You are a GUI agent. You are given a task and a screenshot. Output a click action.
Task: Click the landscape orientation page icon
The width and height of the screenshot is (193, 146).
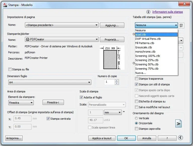(x=178, y=123)
